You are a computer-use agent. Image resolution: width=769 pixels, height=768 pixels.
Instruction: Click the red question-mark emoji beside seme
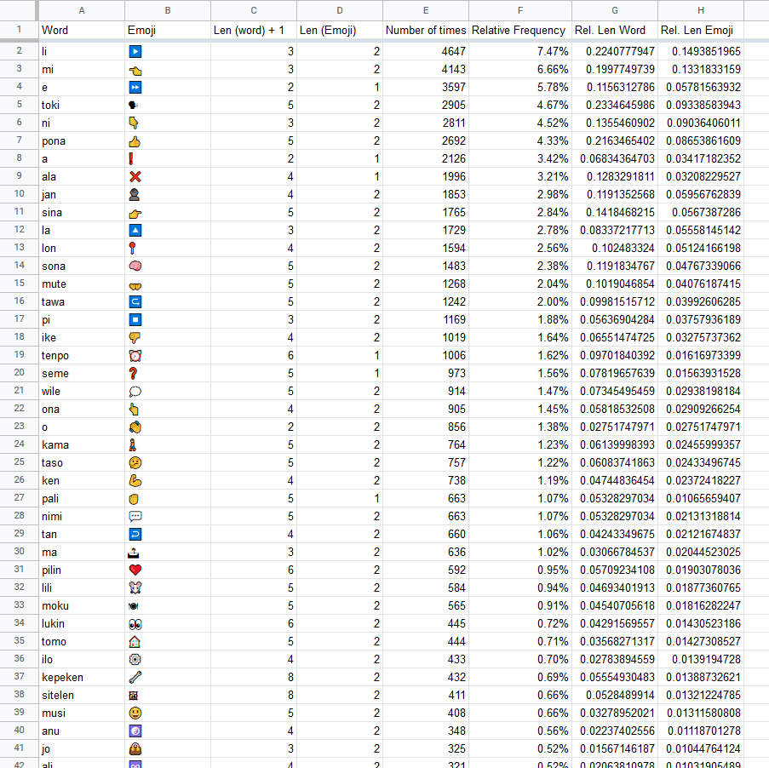pos(132,373)
